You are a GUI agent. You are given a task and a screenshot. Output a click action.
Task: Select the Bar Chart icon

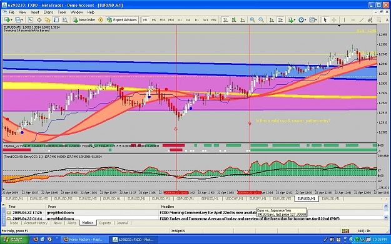click(x=225, y=20)
